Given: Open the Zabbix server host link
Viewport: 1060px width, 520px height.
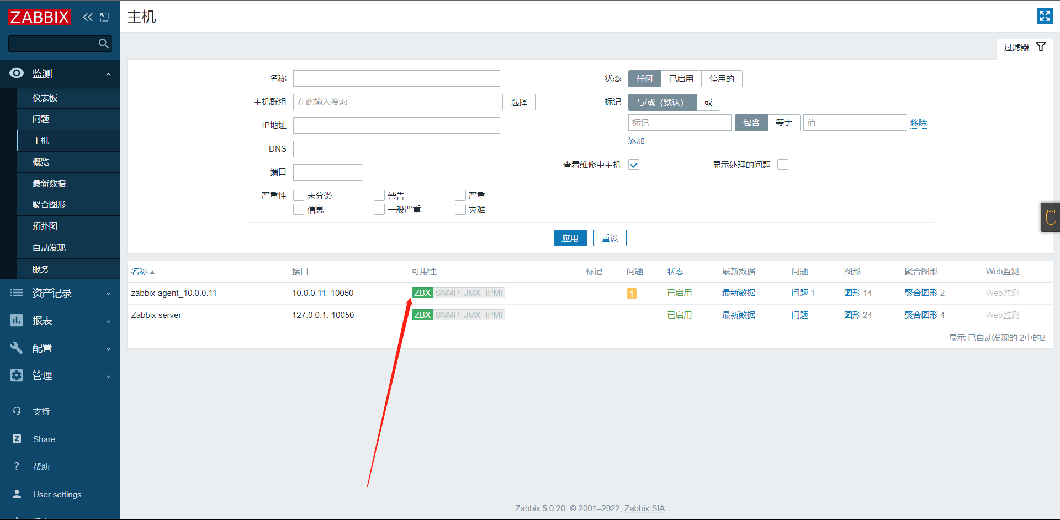Looking at the screenshot, I should (156, 315).
